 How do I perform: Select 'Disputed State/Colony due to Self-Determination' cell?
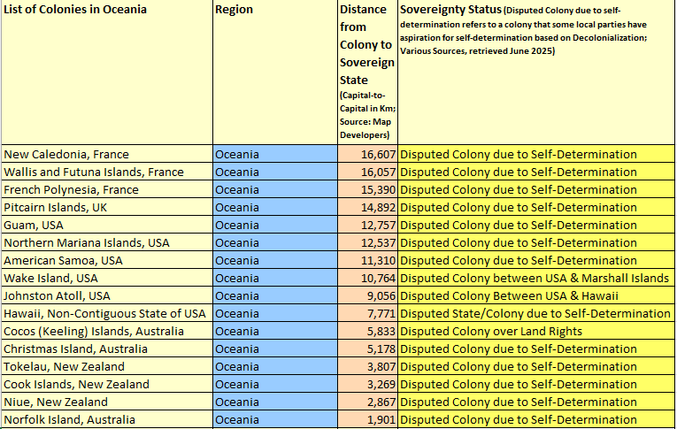[536, 313]
